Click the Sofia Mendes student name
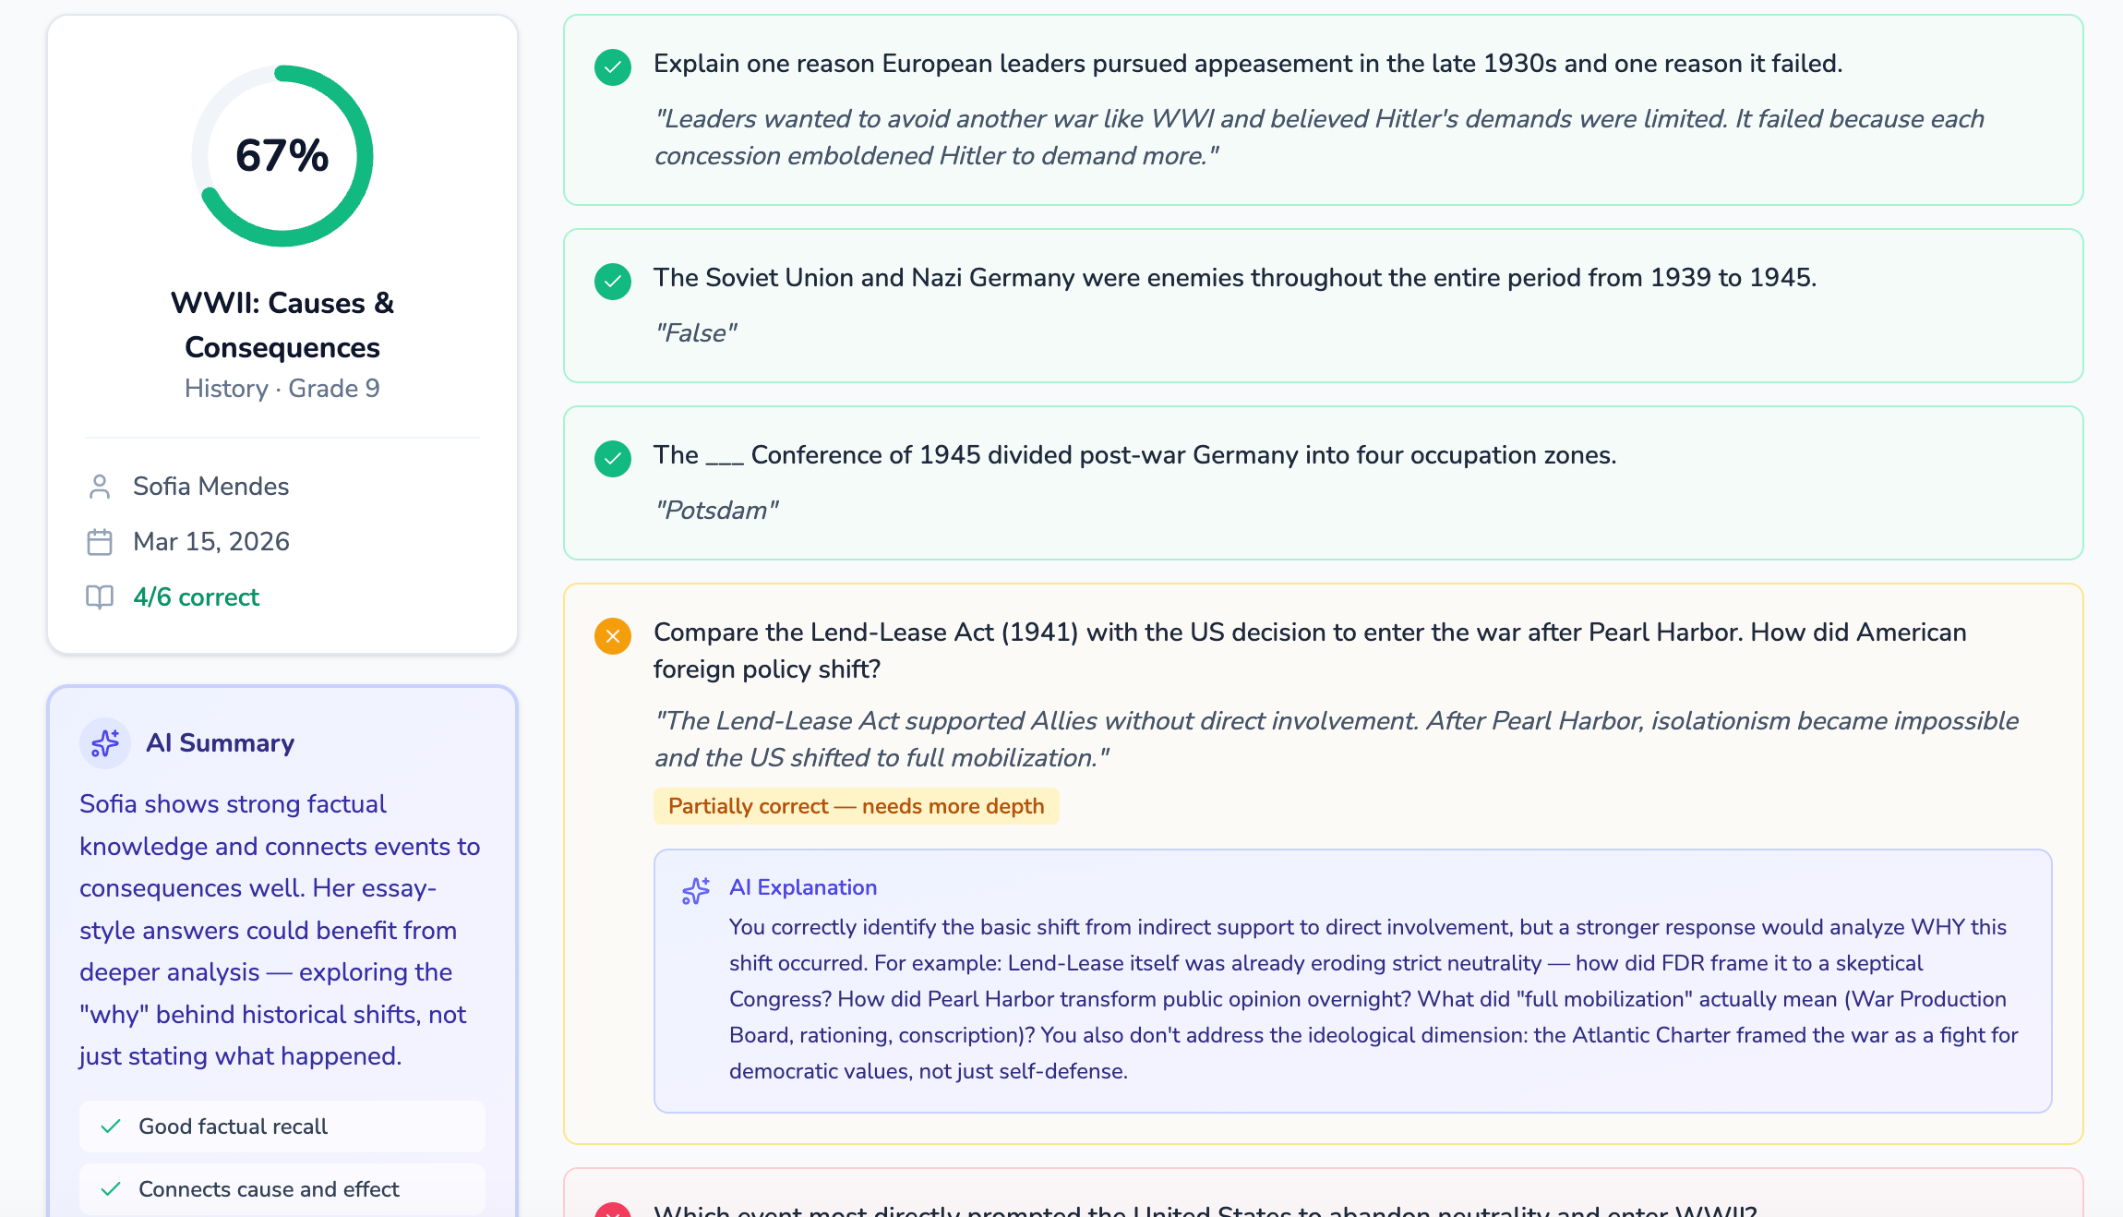2123x1217 pixels. tap(210, 486)
